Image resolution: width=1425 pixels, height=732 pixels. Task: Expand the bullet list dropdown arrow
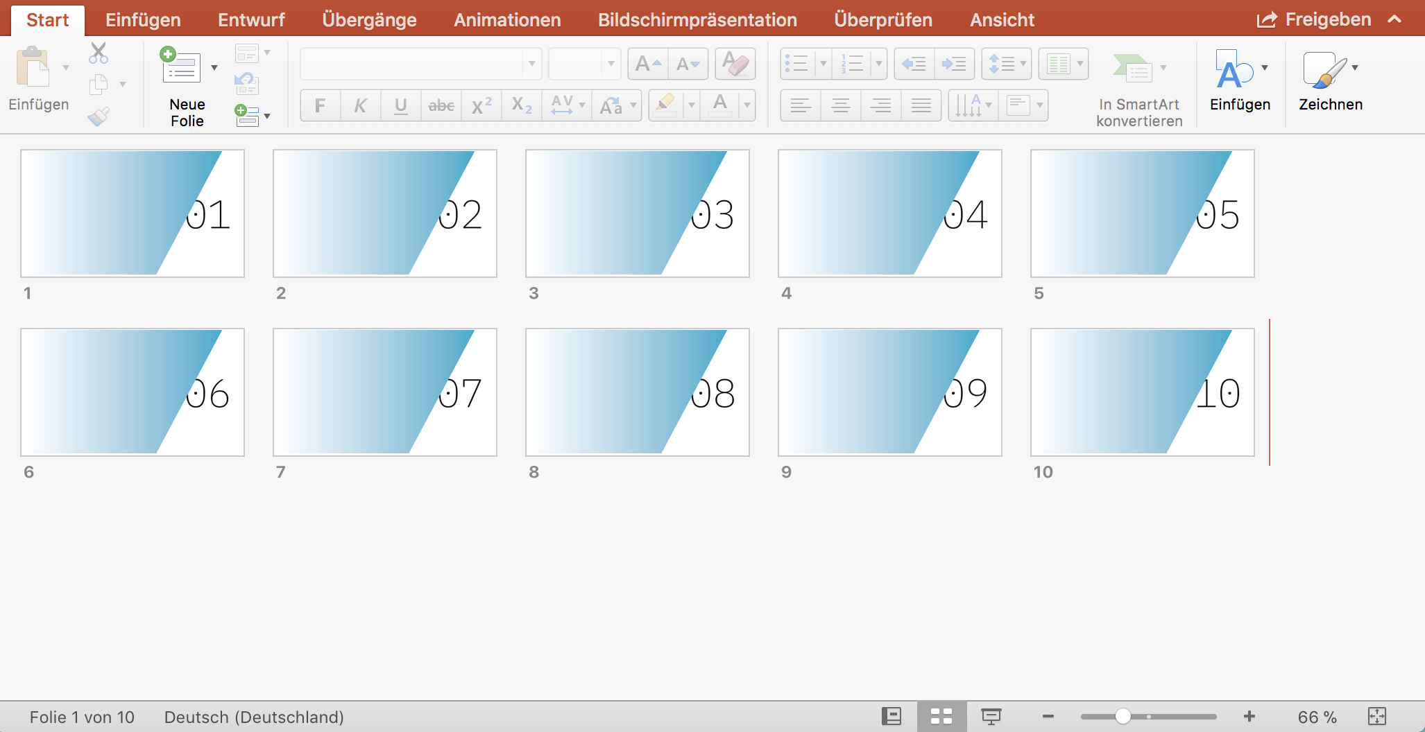point(824,64)
